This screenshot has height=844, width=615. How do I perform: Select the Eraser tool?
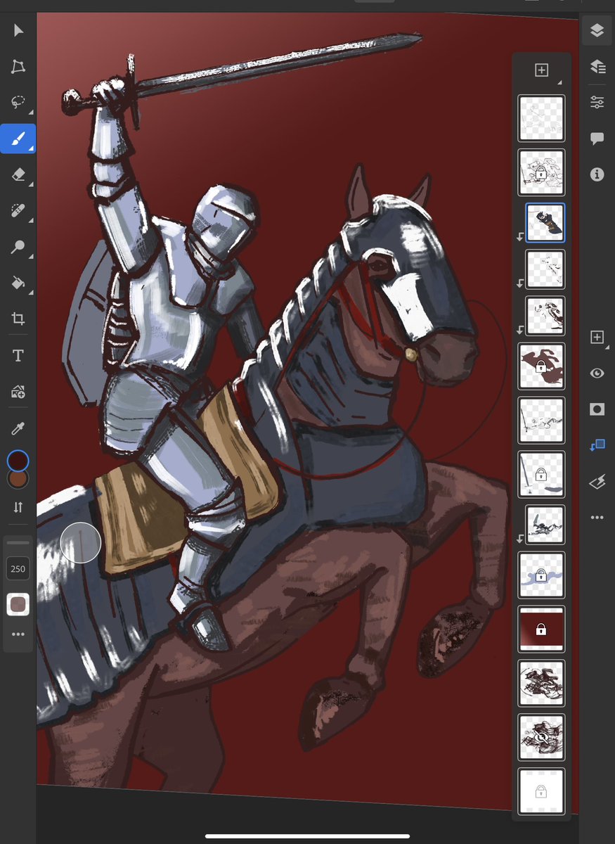pyautogui.click(x=18, y=175)
